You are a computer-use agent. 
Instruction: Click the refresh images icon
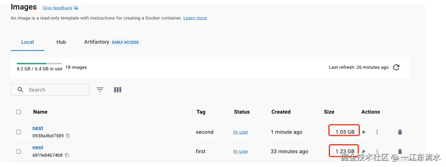tap(396, 67)
